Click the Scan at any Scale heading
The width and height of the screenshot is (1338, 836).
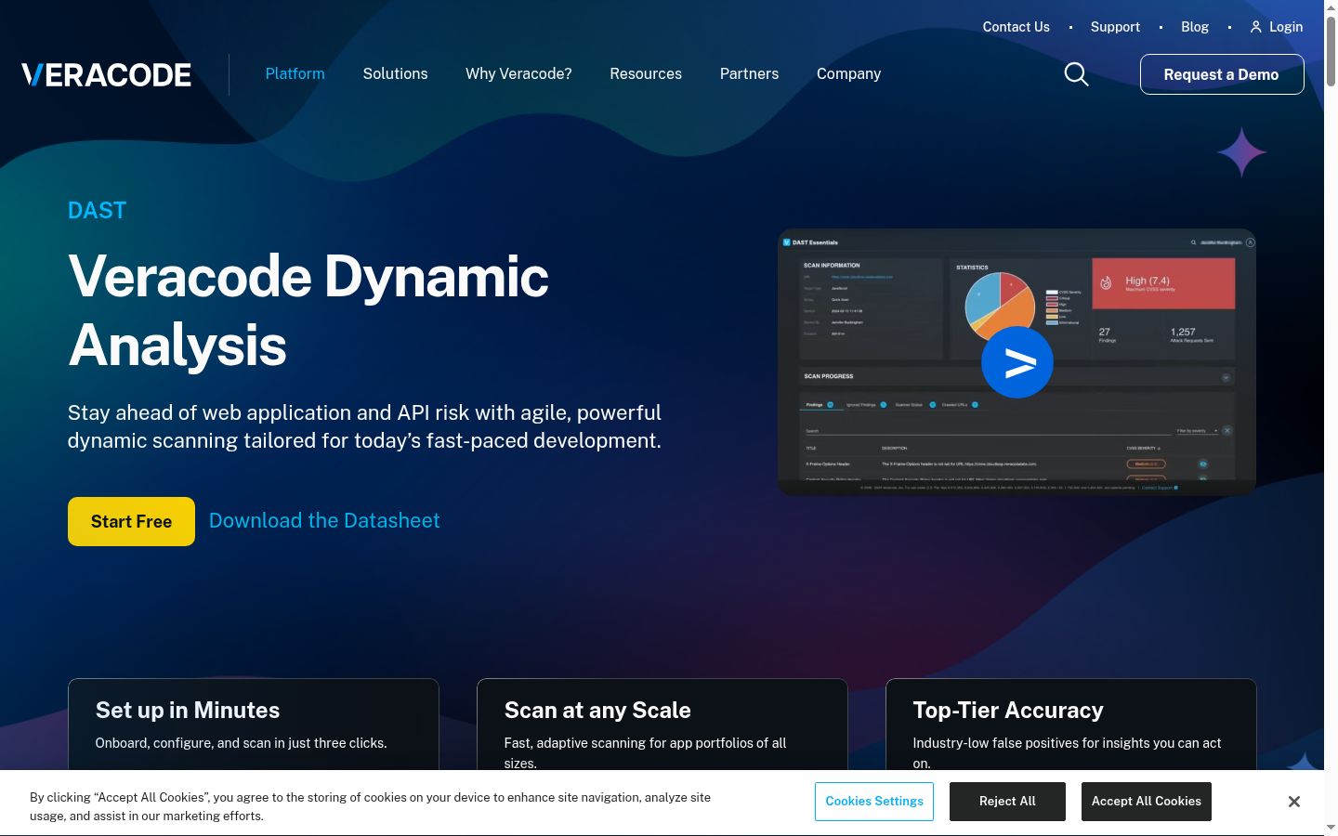click(597, 711)
